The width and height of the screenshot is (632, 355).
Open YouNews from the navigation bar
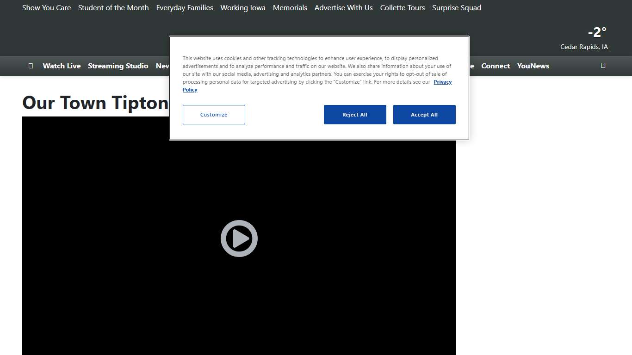533,66
